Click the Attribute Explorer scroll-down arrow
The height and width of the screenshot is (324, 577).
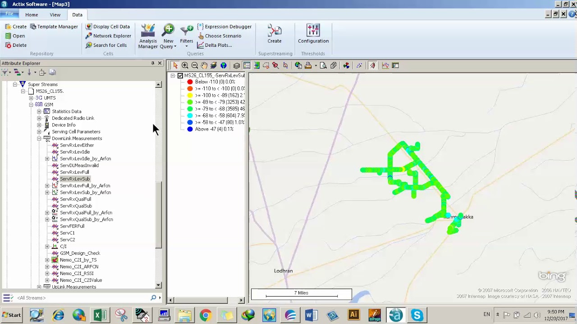(x=158, y=285)
